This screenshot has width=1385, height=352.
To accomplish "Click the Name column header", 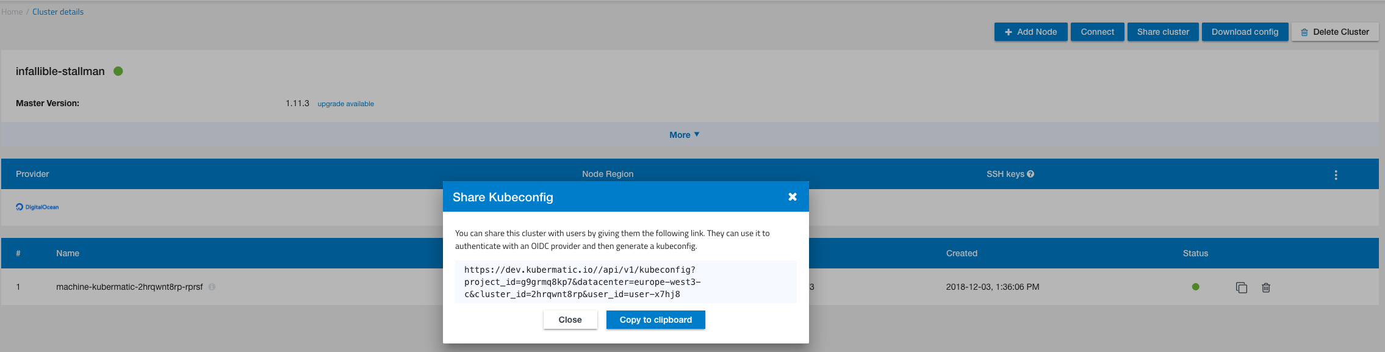I will click(68, 253).
